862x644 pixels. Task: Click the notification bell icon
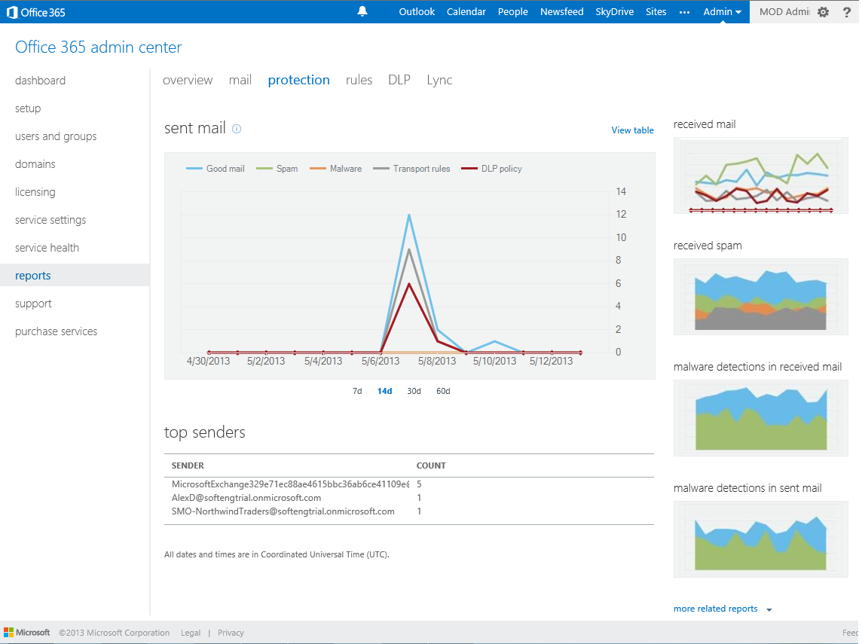point(362,11)
